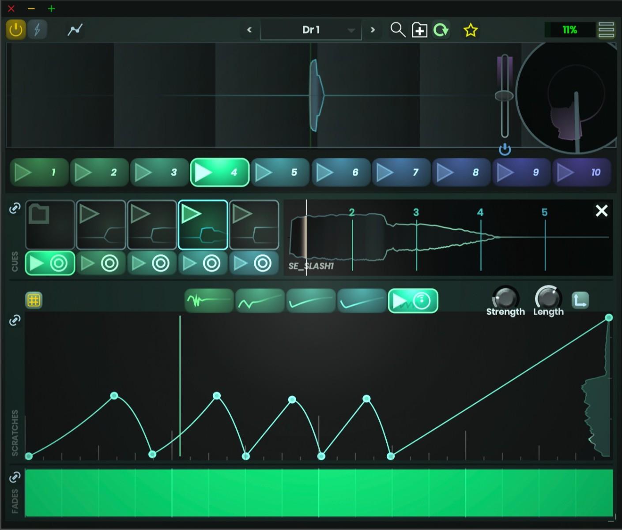This screenshot has height=530, width=622.
Task: Open the hamburger menu top right
Action: pos(606,30)
